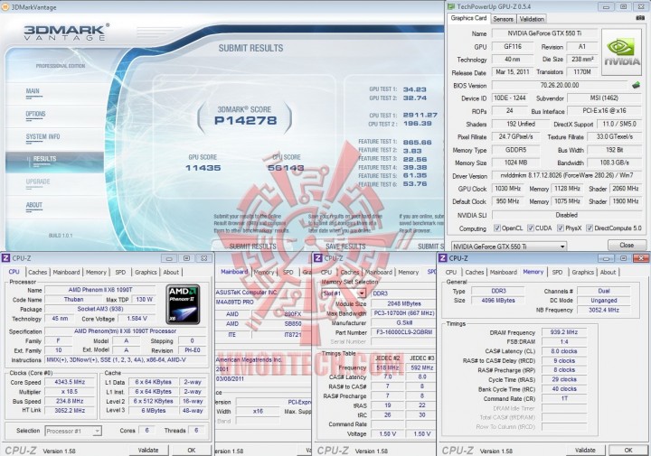Click the Core Speed value 4343.5 MHz
The image size is (651, 456).
(x=70, y=382)
